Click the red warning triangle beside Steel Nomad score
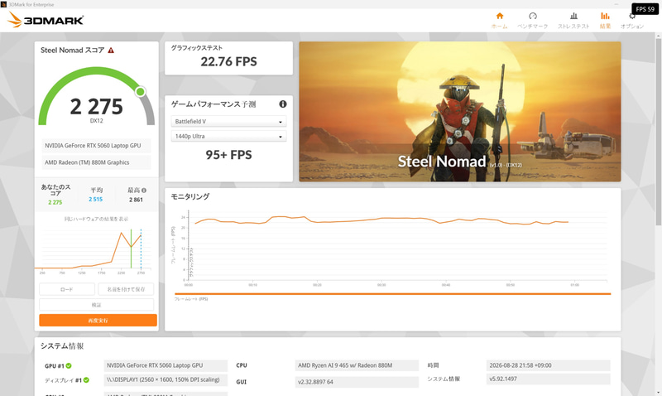The image size is (662, 396). tap(111, 51)
